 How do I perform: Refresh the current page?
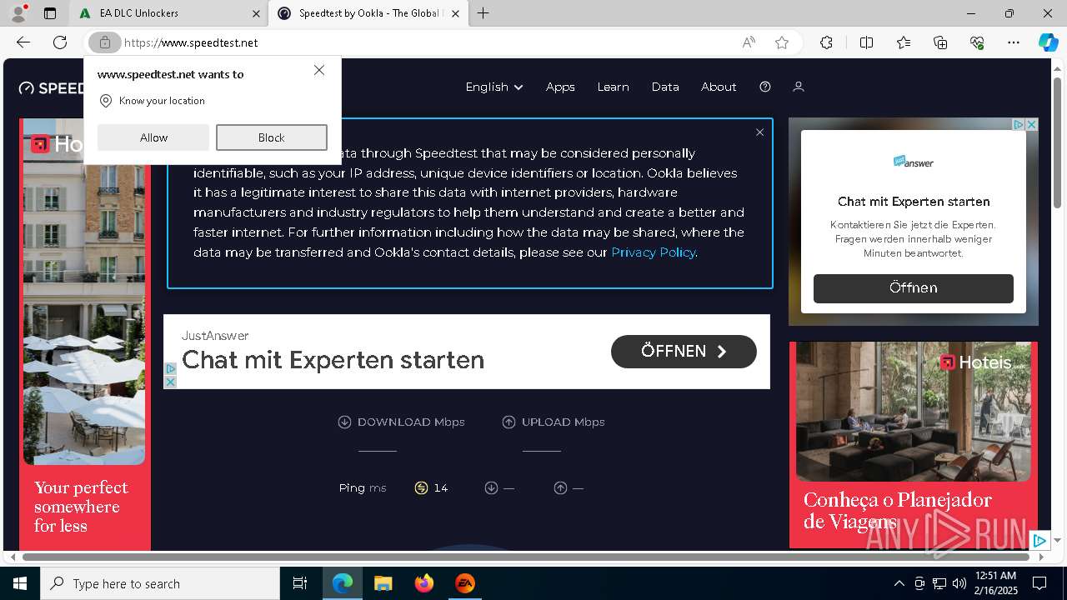[60, 42]
